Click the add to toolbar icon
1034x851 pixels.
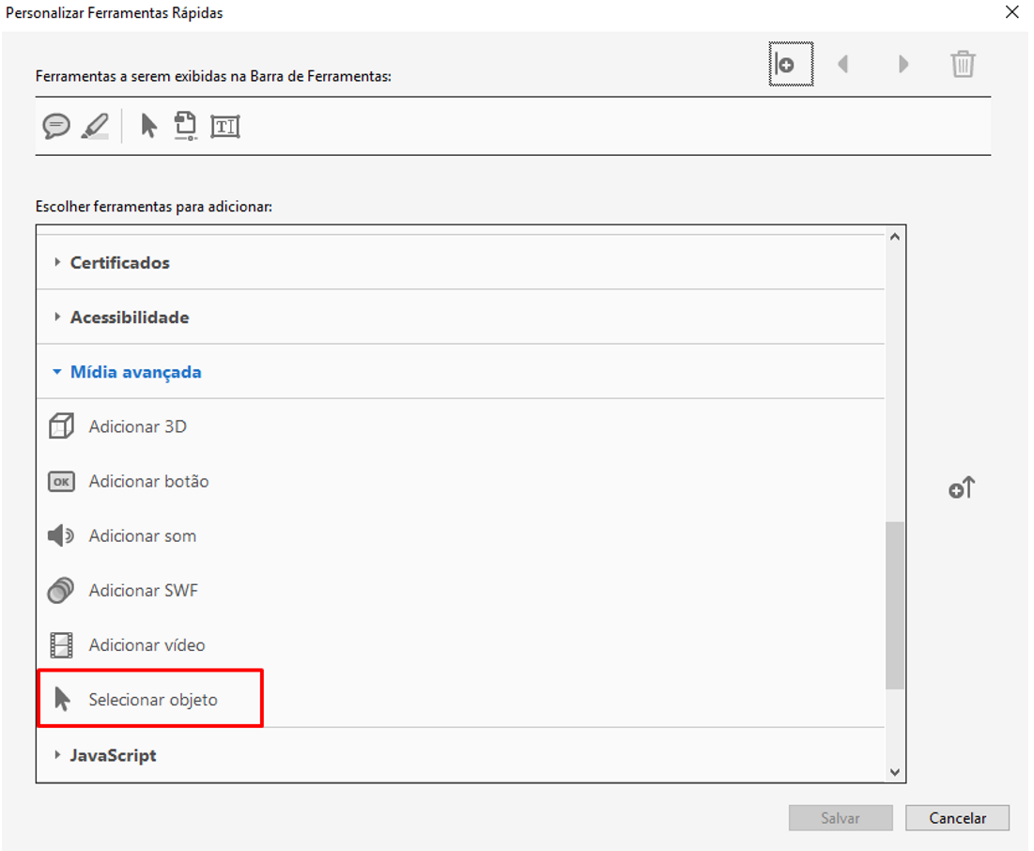tap(962, 488)
